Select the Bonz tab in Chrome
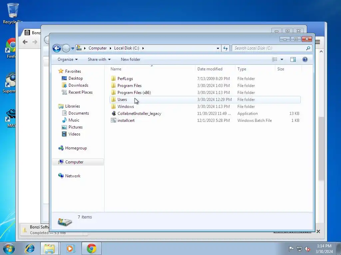Image resolution: width=341 pixels, height=255 pixels. pos(33,33)
